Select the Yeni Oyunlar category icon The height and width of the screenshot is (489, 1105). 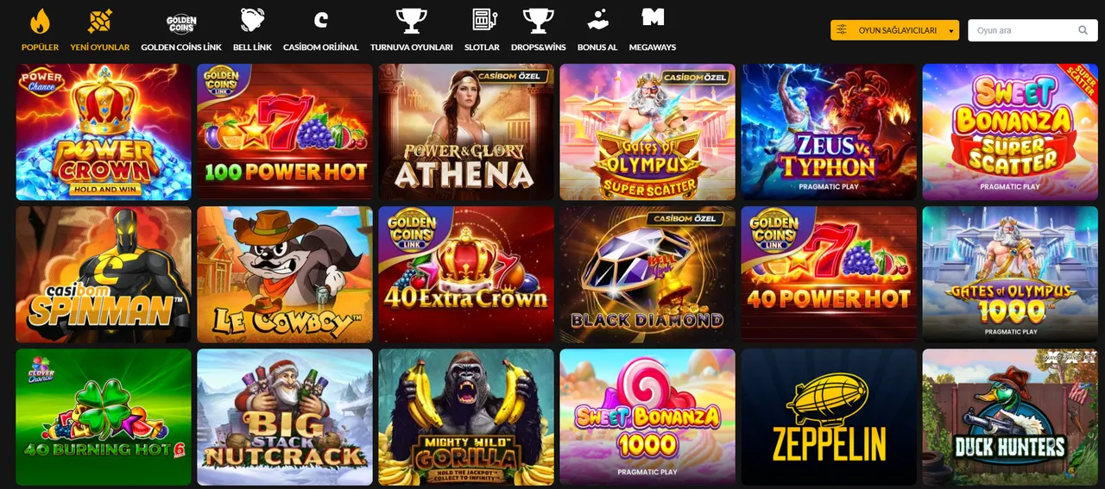[x=100, y=21]
